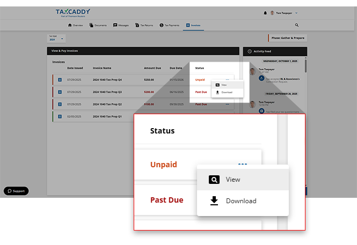Screen dimensions: 357x245
Task: Click Tom Taxpayer's profile avatar in header
Action: tap(272, 13)
